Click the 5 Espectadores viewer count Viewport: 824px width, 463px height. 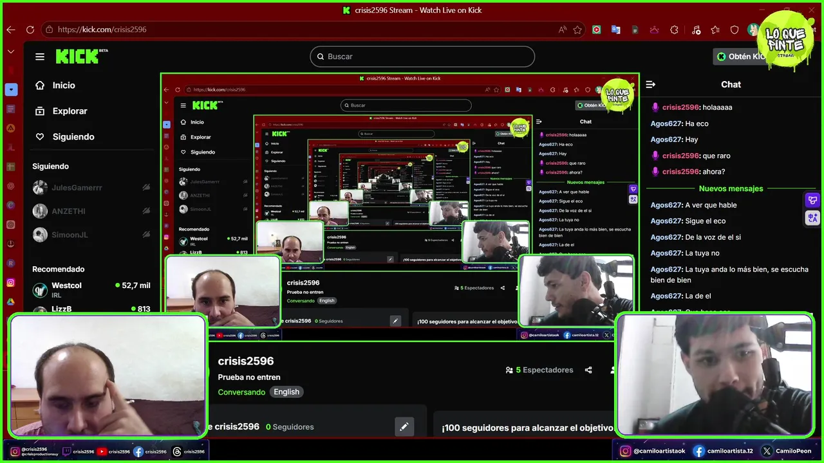(x=545, y=370)
